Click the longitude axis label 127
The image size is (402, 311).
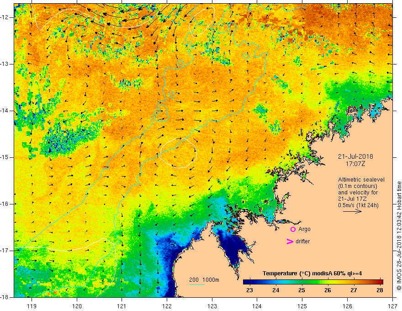click(x=392, y=306)
